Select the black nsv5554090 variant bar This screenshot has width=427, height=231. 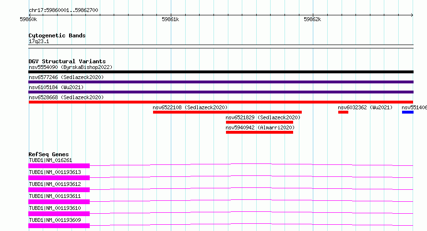[x=221, y=72]
